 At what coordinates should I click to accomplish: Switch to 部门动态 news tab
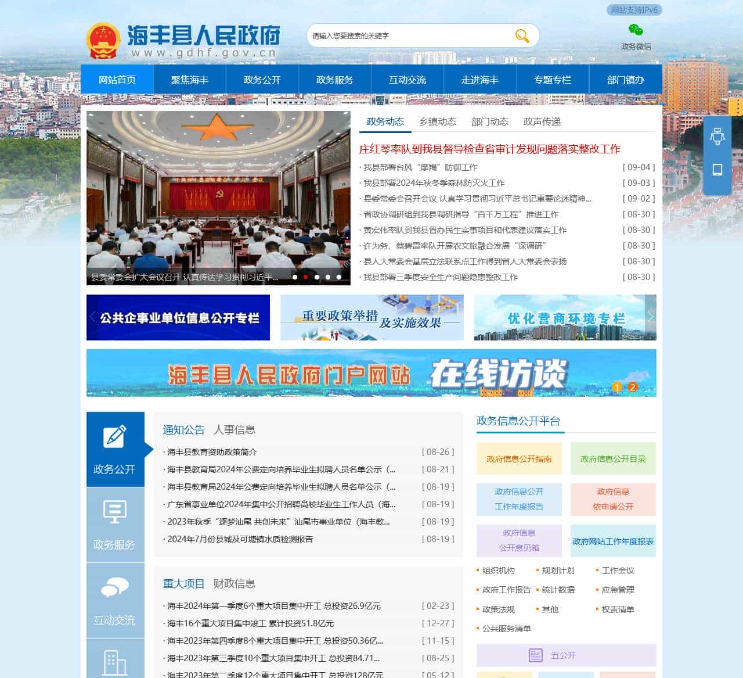pos(490,121)
